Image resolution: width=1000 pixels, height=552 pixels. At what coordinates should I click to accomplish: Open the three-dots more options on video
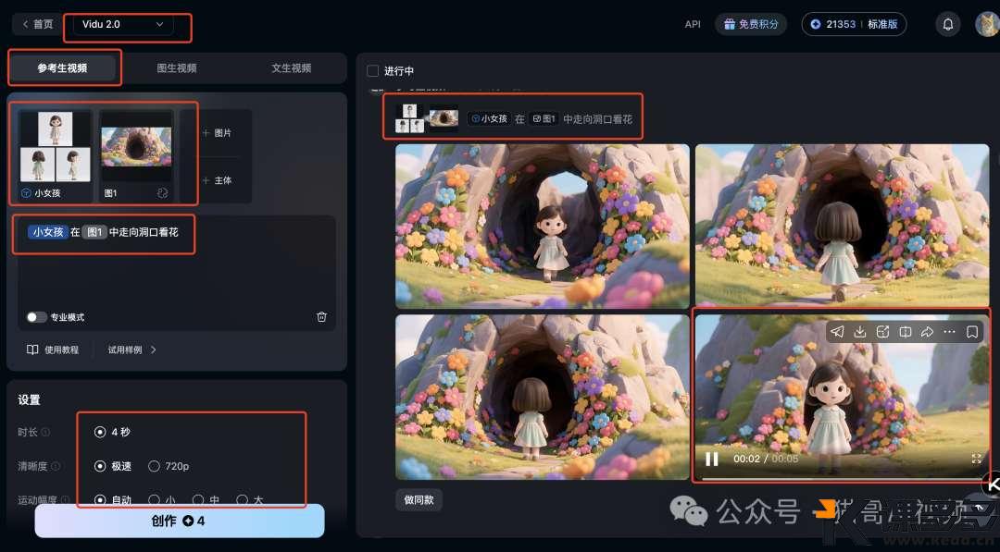click(x=949, y=332)
